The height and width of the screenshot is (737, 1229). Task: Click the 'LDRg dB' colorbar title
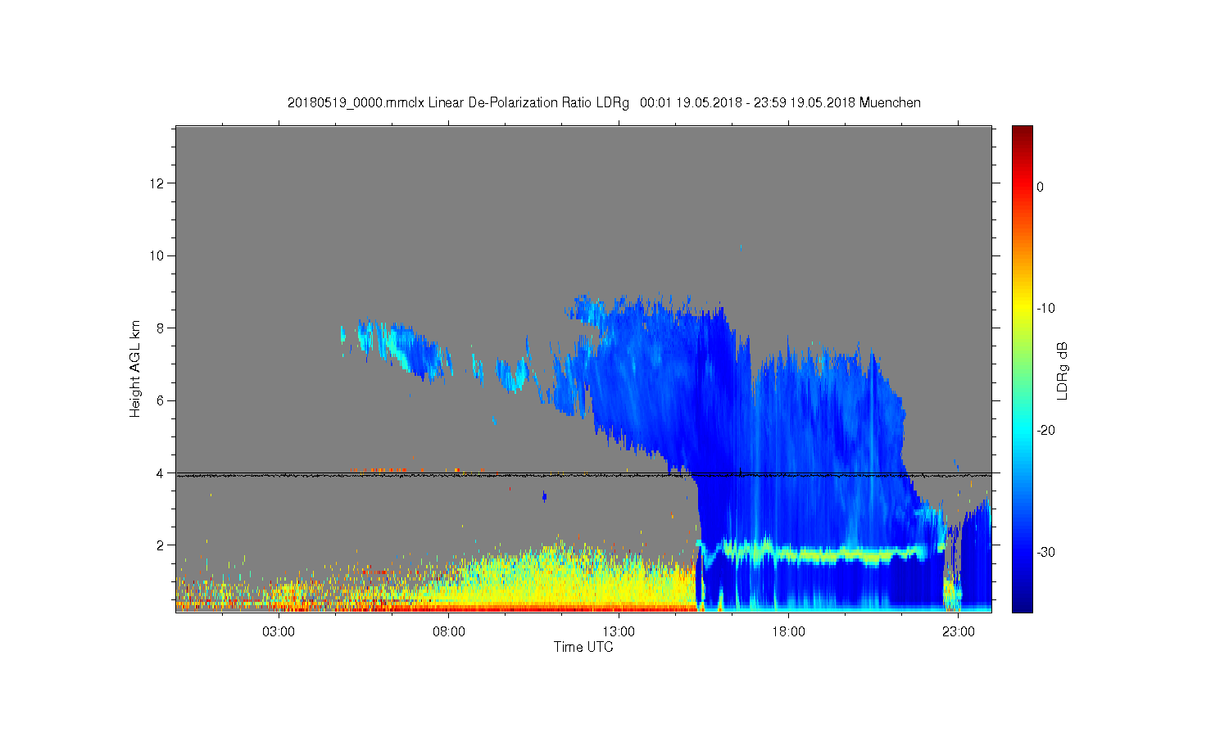pyautogui.click(x=1063, y=371)
